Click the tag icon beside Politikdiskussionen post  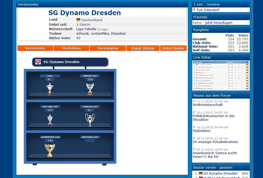(x=194, y=112)
